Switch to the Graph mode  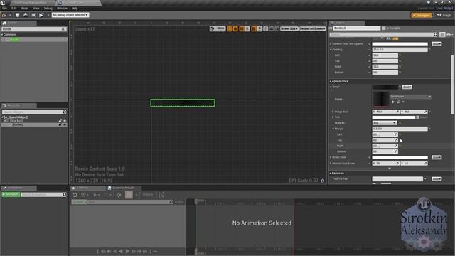[444, 15]
